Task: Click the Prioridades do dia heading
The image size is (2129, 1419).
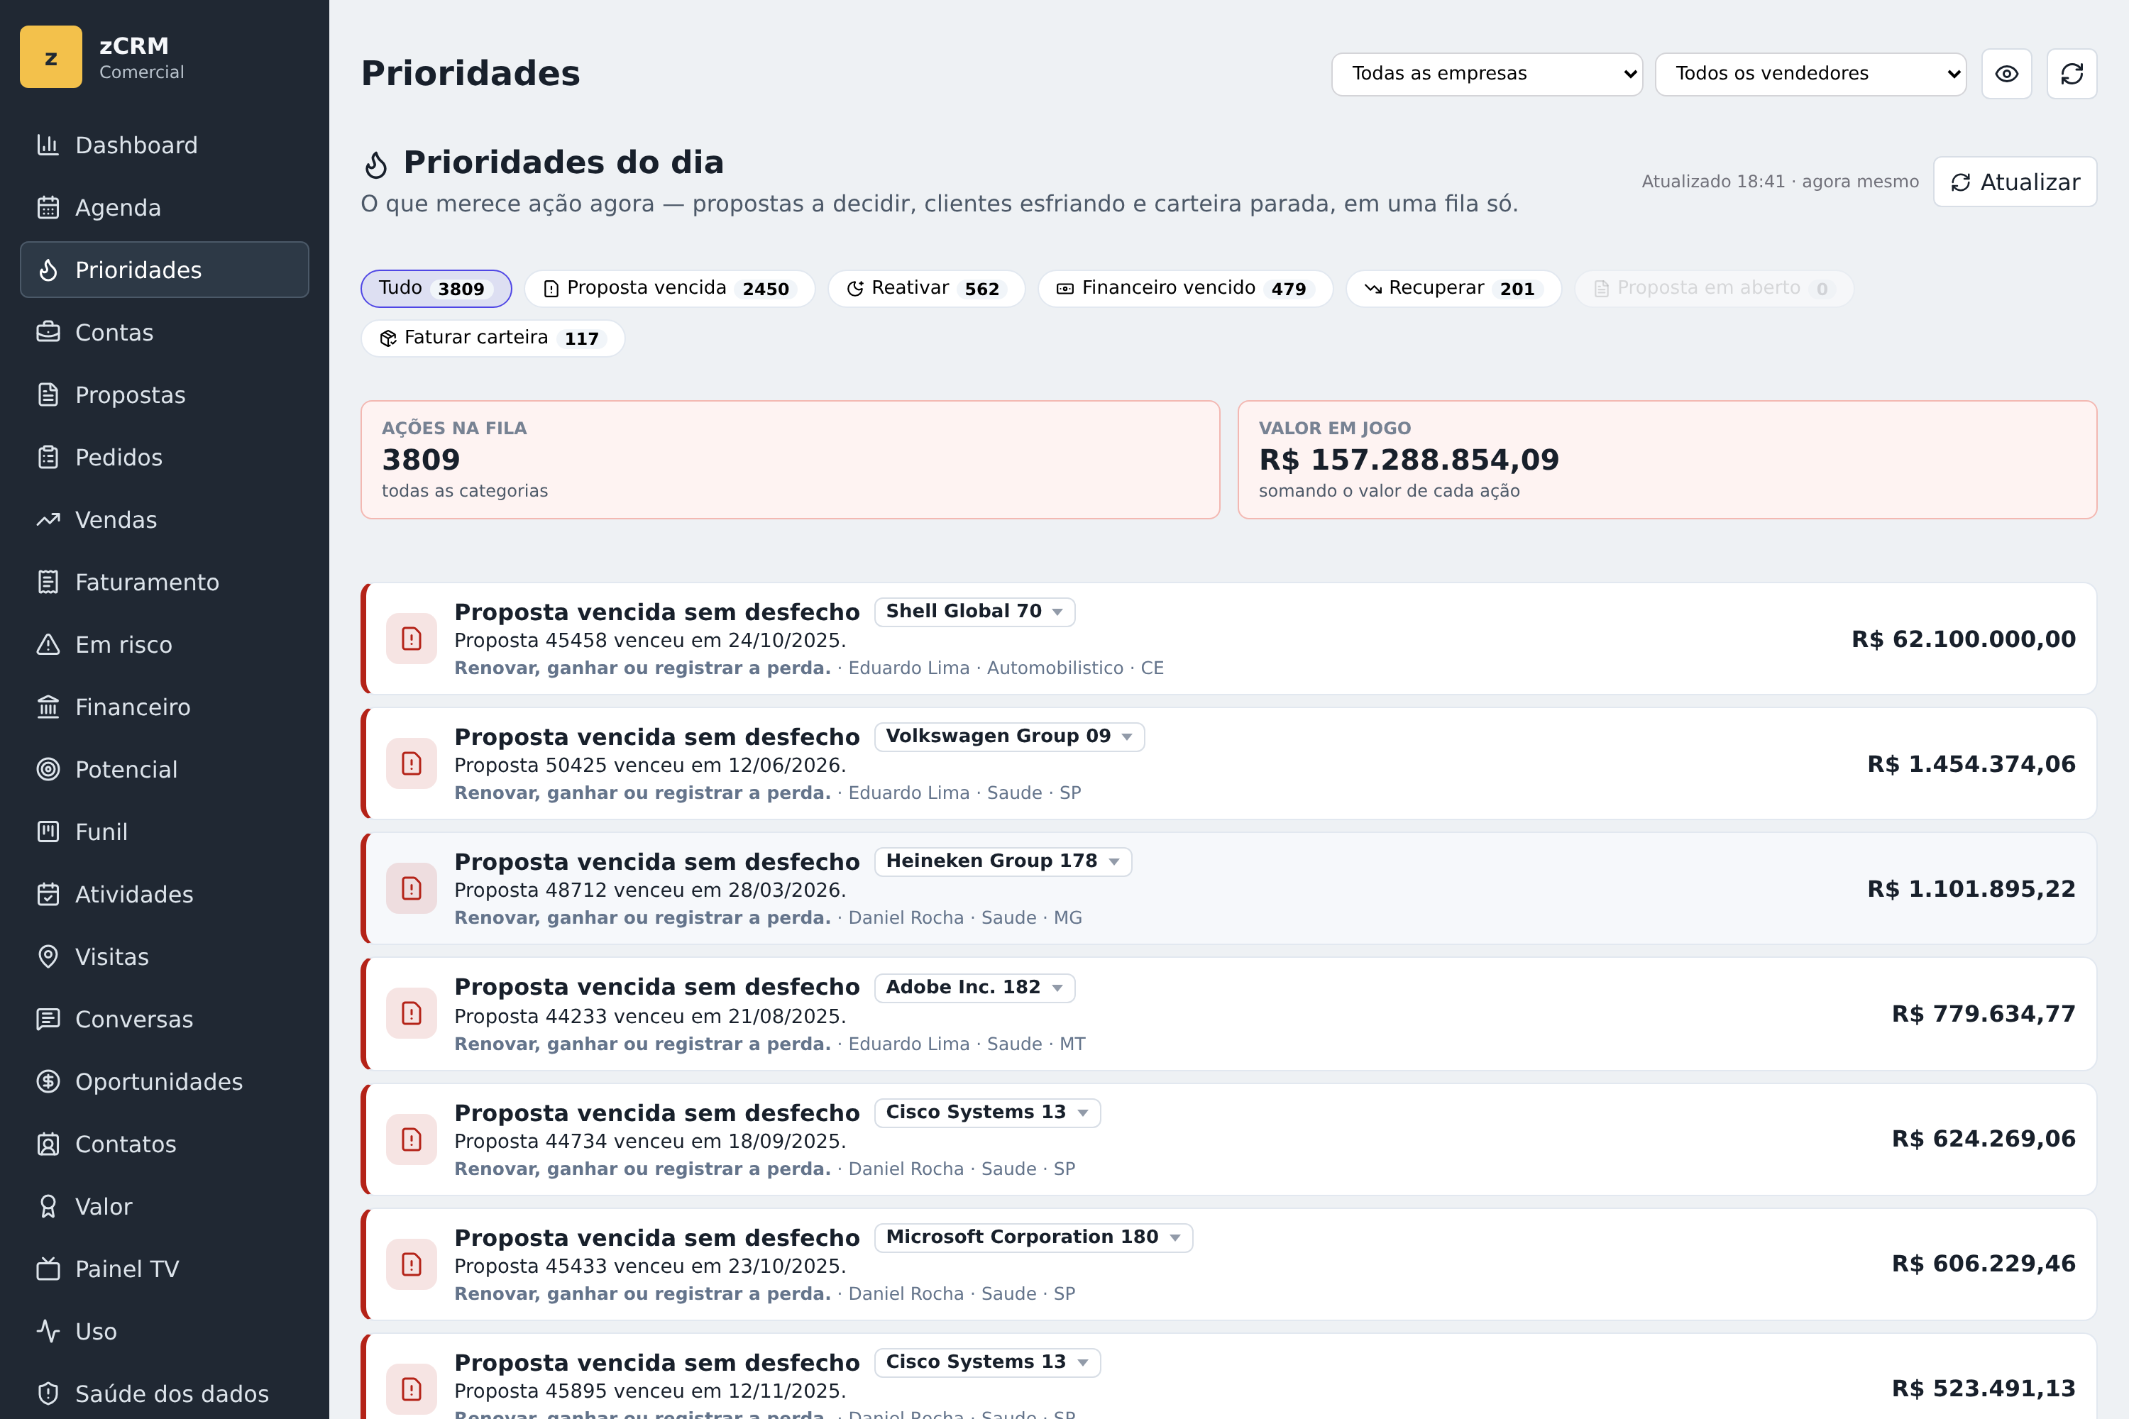Action: (563, 163)
